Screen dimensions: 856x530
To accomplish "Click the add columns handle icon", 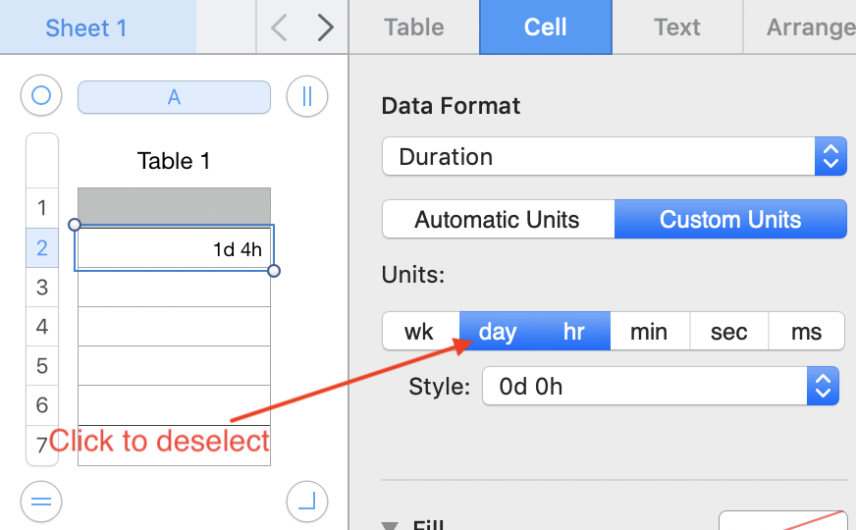I will (306, 96).
